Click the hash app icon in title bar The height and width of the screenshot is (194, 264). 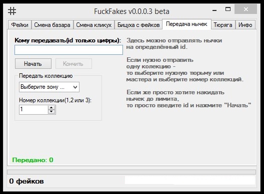tap(12, 11)
